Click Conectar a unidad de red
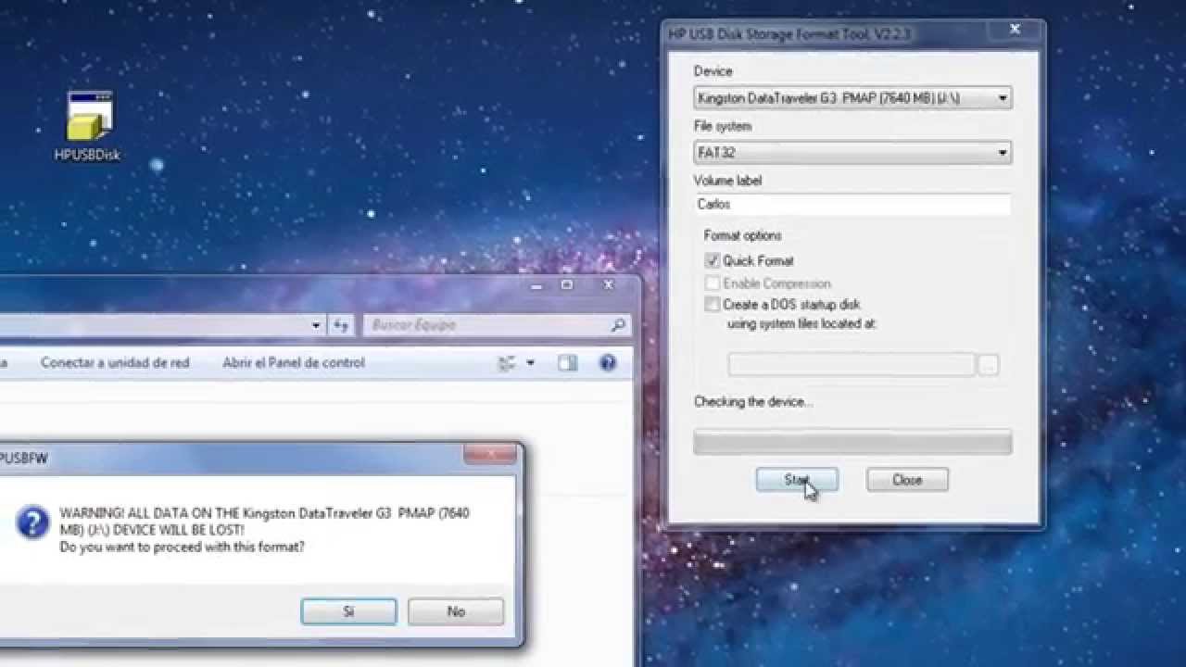Image resolution: width=1186 pixels, height=667 pixels. tap(115, 363)
